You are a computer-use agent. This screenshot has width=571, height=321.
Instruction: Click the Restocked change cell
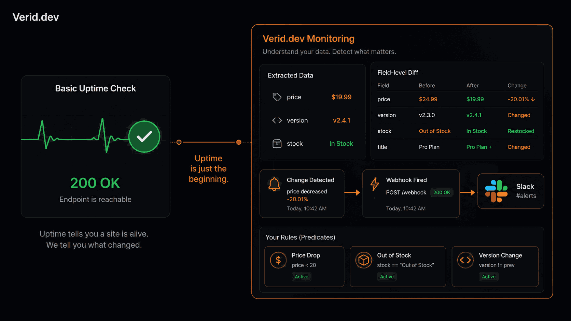click(521, 131)
